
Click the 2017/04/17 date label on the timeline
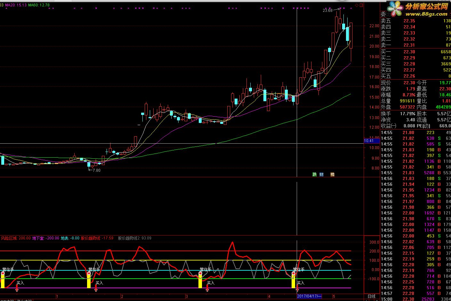(x=310, y=297)
